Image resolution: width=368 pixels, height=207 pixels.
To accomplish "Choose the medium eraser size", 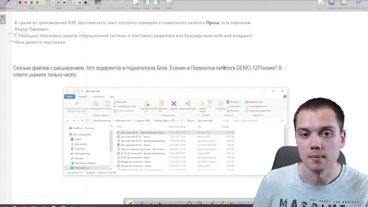I will (80, 2).
